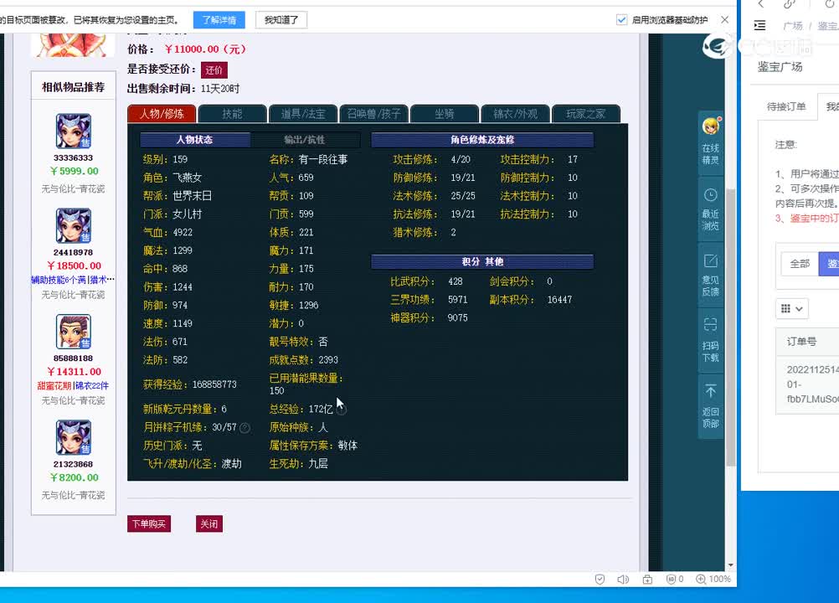Open the ￥8200.00 recommended item price
The width and height of the screenshot is (839, 603).
[74, 478]
